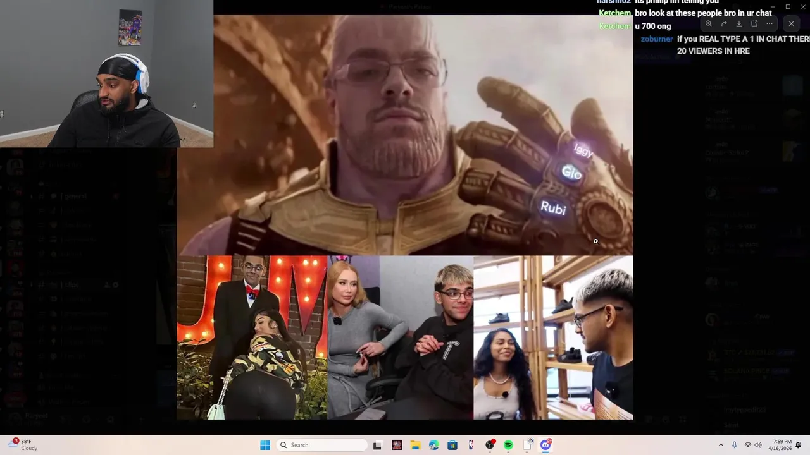Open Spotify from the taskbar
Screen dimensions: 810x455
point(508,445)
